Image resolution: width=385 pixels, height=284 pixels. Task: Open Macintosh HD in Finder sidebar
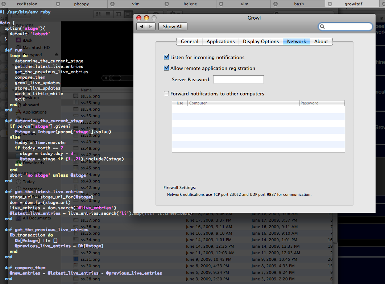[33, 48]
